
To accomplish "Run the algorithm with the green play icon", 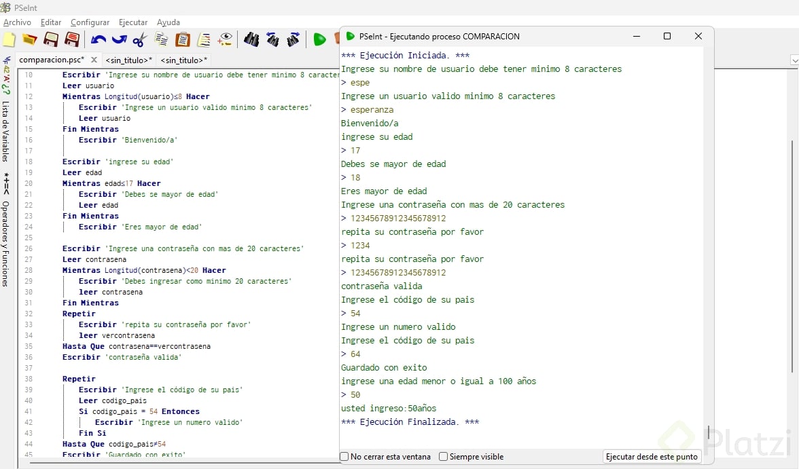I will (x=319, y=39).
